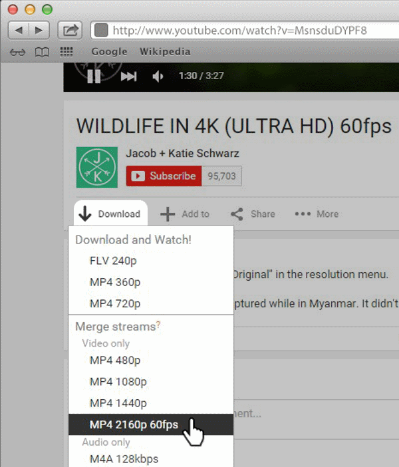
Task: Open the Wikipedia bookmark
Action: pyautogui.click(x=166, y=51)
